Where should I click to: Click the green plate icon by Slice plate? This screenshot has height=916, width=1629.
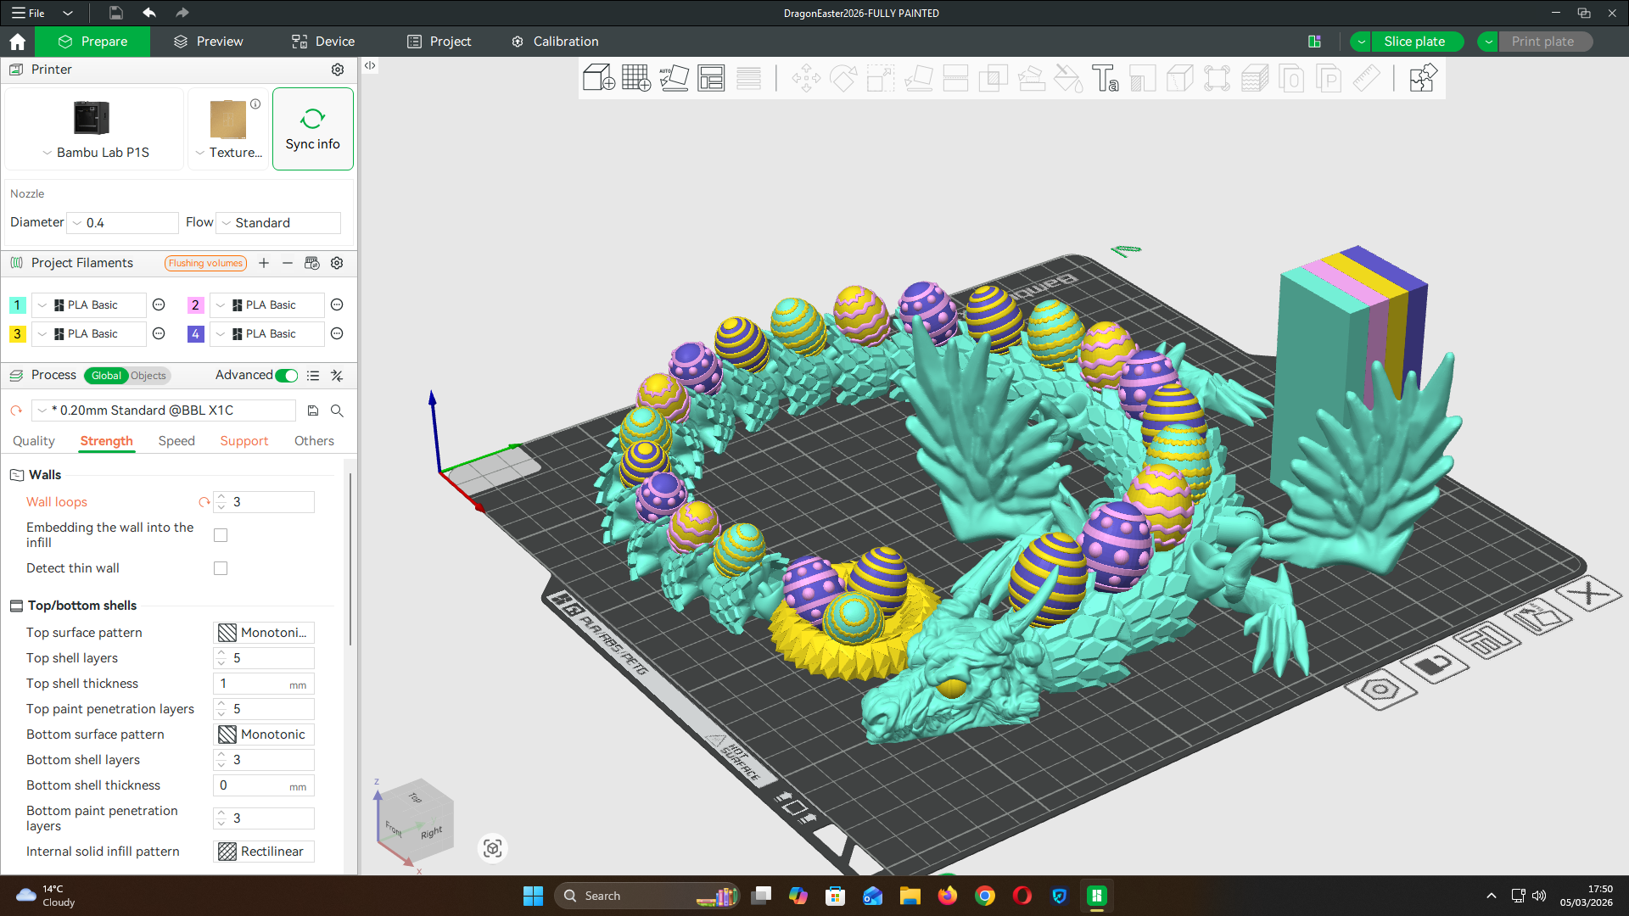click(x=1314, y=42)
